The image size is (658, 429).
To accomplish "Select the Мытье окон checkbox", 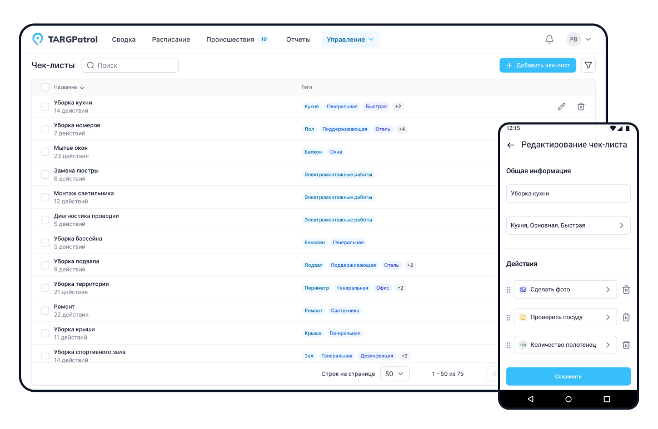I will (x=45, y=152).
